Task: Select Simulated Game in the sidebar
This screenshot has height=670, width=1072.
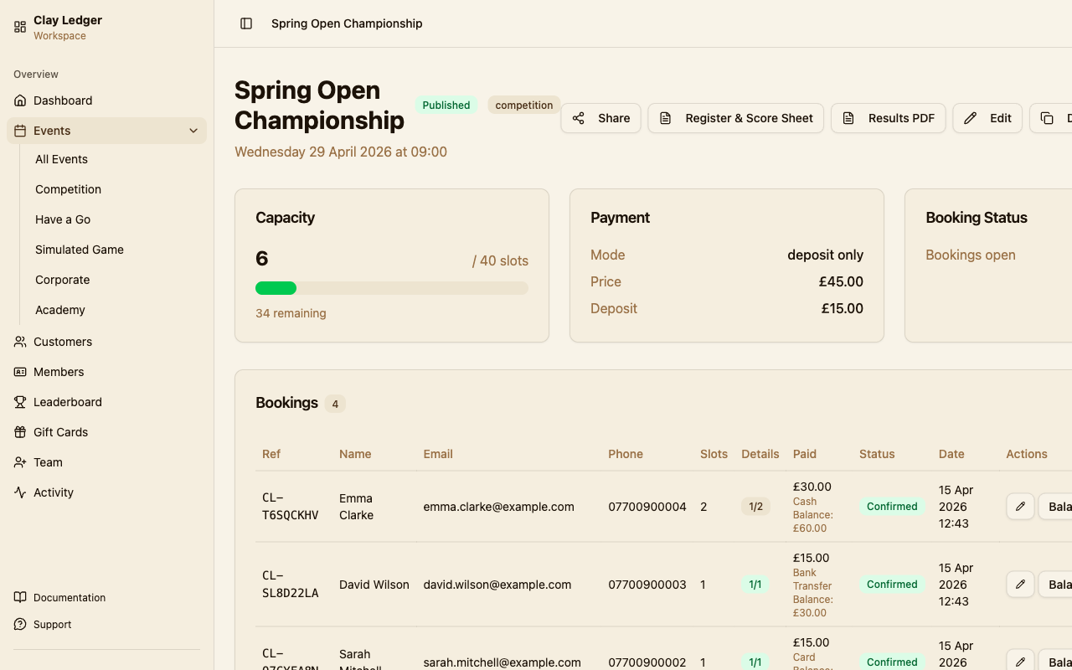Action: click(x=80, y=250)
